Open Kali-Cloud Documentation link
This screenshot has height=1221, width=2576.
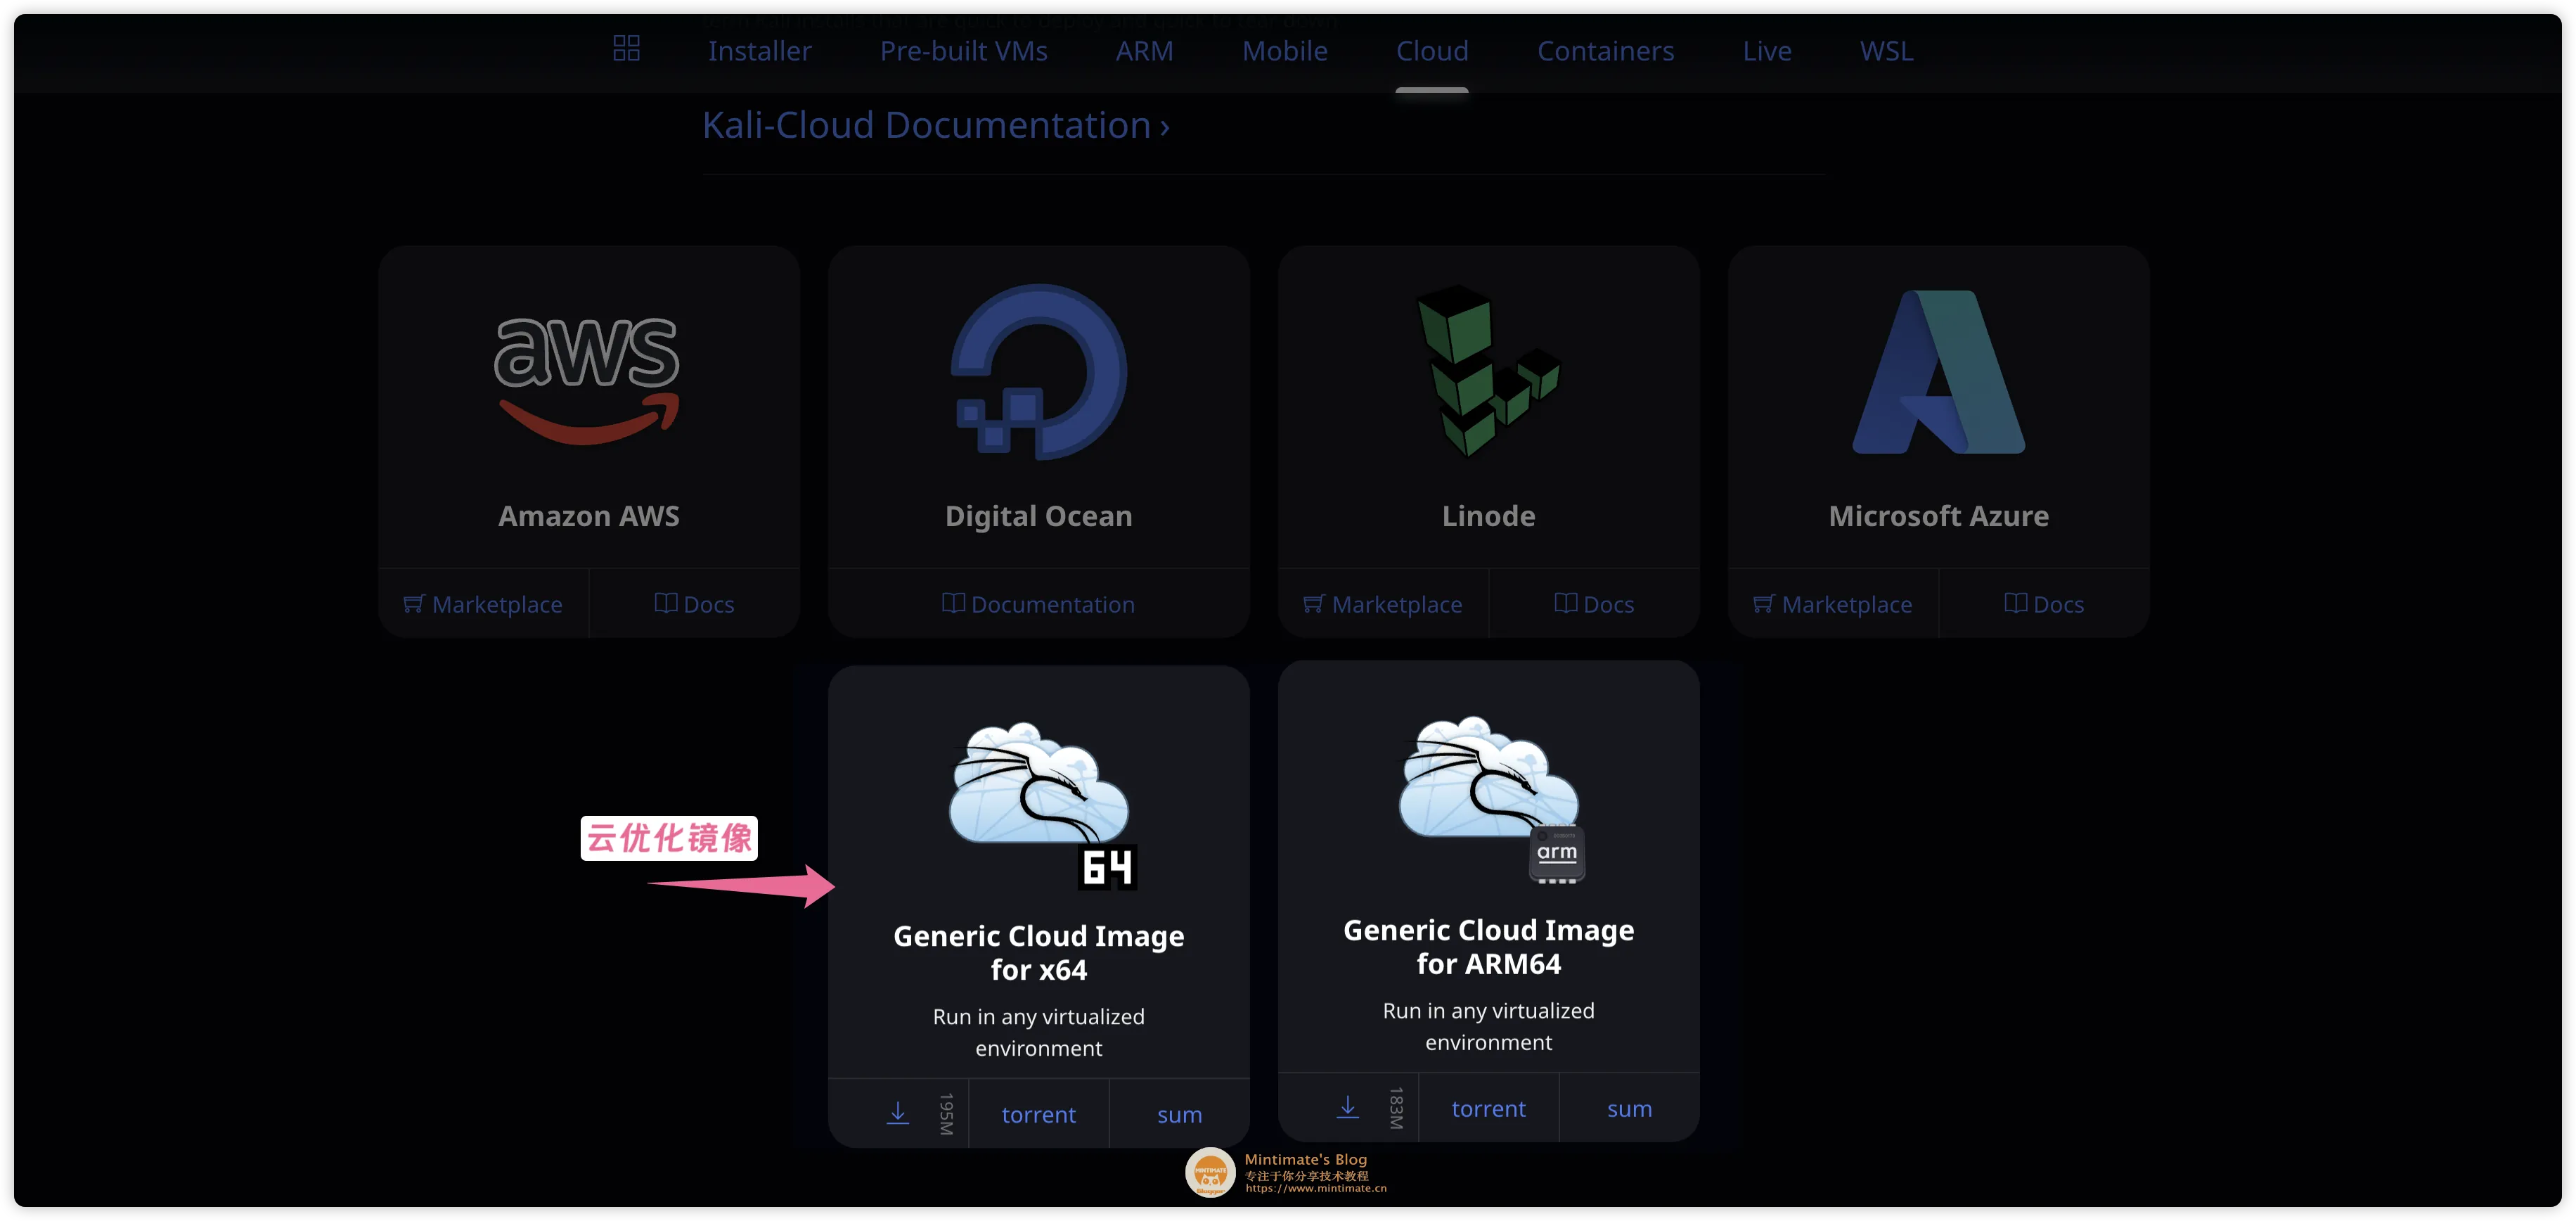(935, 126)
